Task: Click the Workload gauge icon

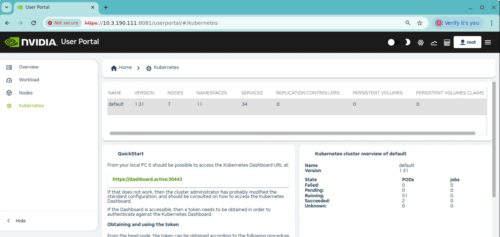Action: point(9,80)
